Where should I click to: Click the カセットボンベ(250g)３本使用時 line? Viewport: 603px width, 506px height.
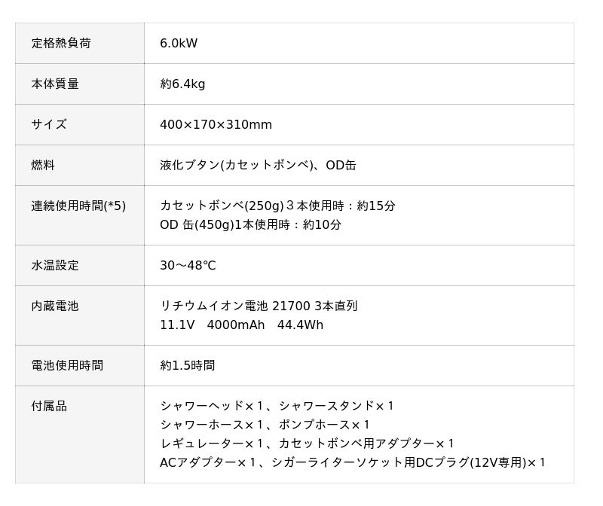click(277, 206)
